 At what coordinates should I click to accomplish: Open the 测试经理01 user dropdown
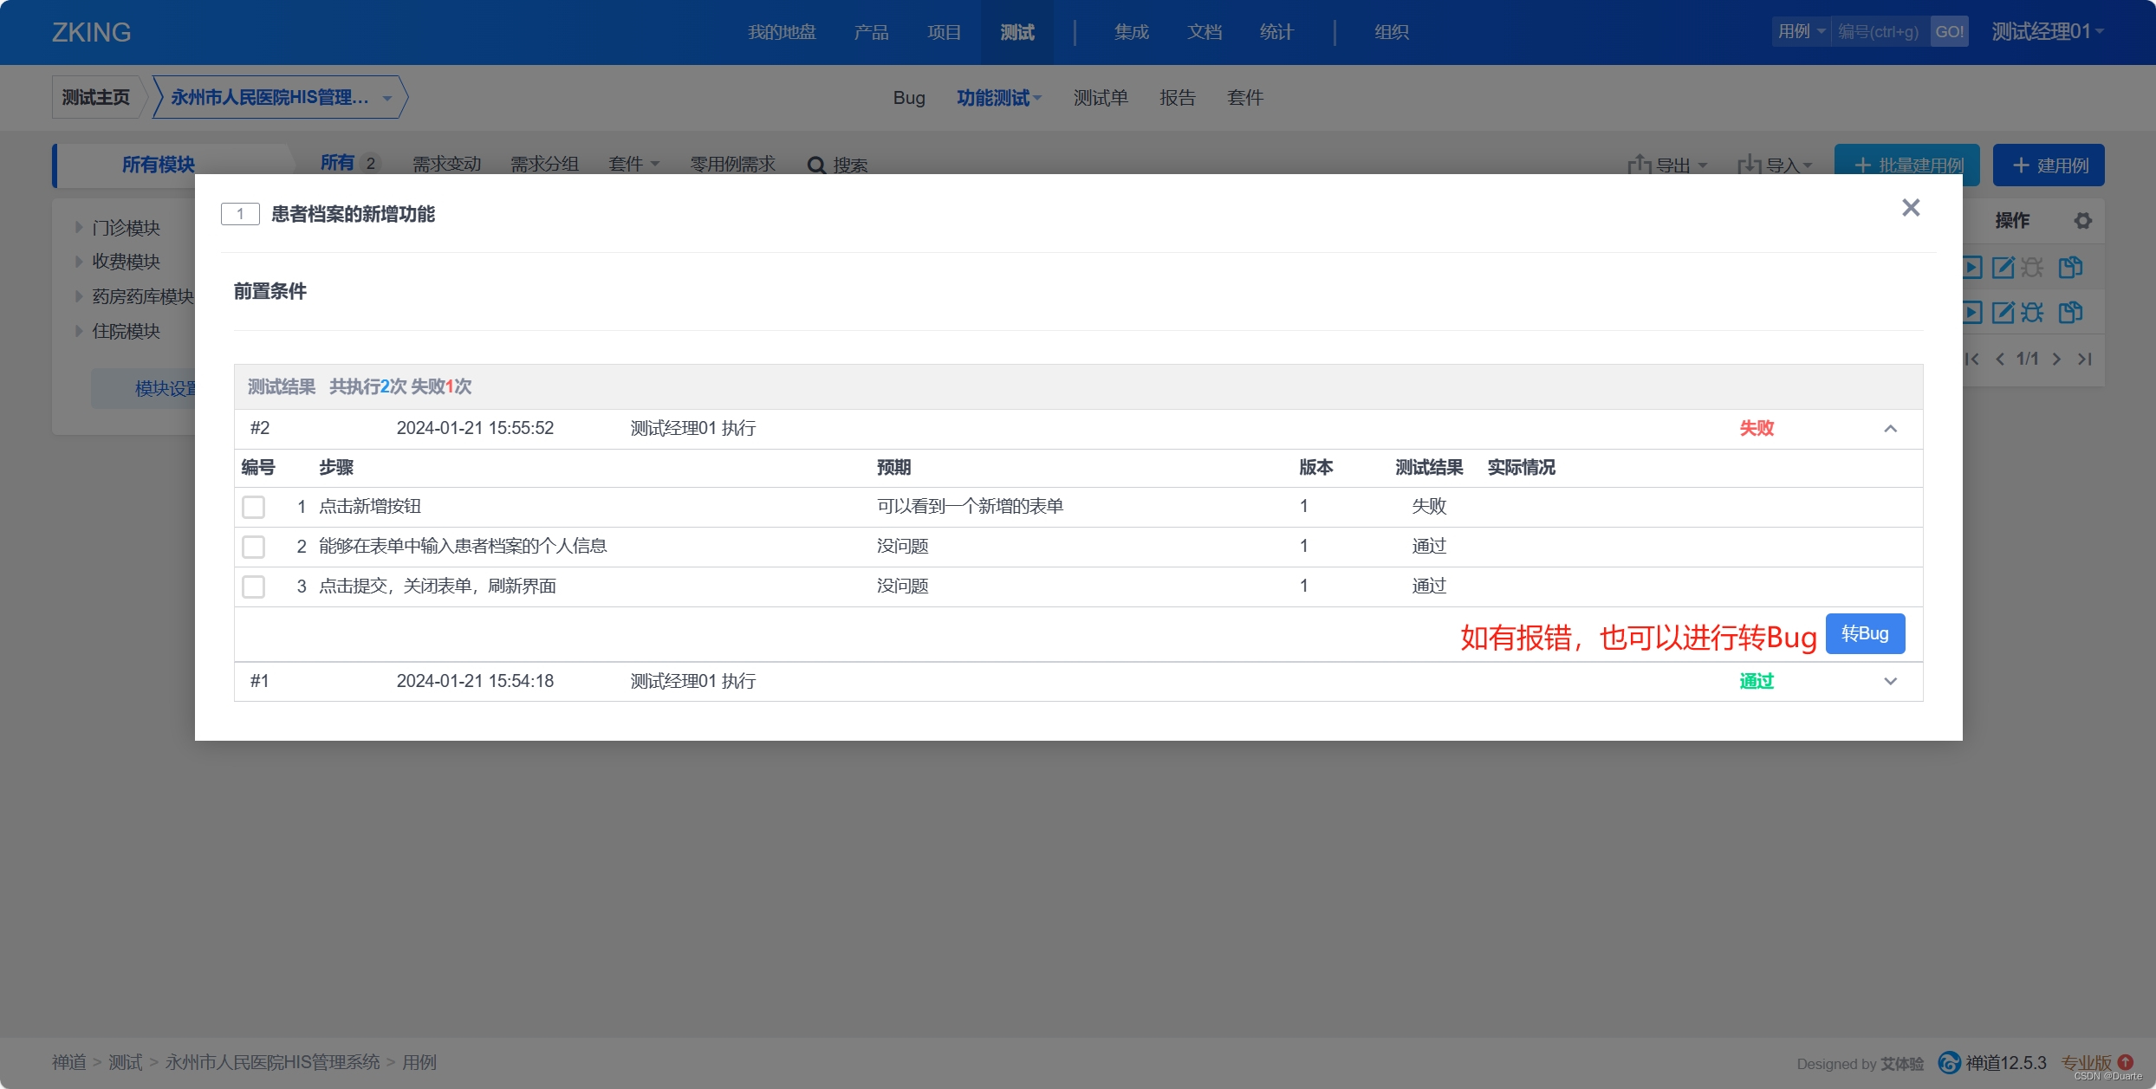tap(2047, 32)
